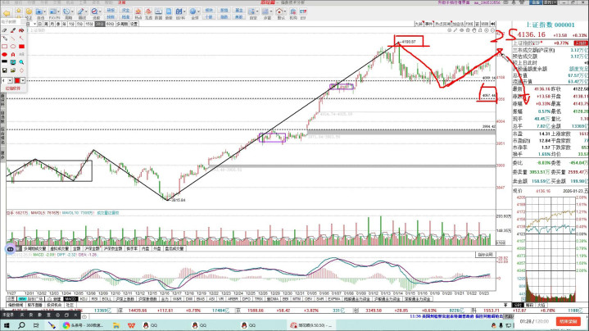Open the period combo box left of the 日 tab

click(32, 24)
